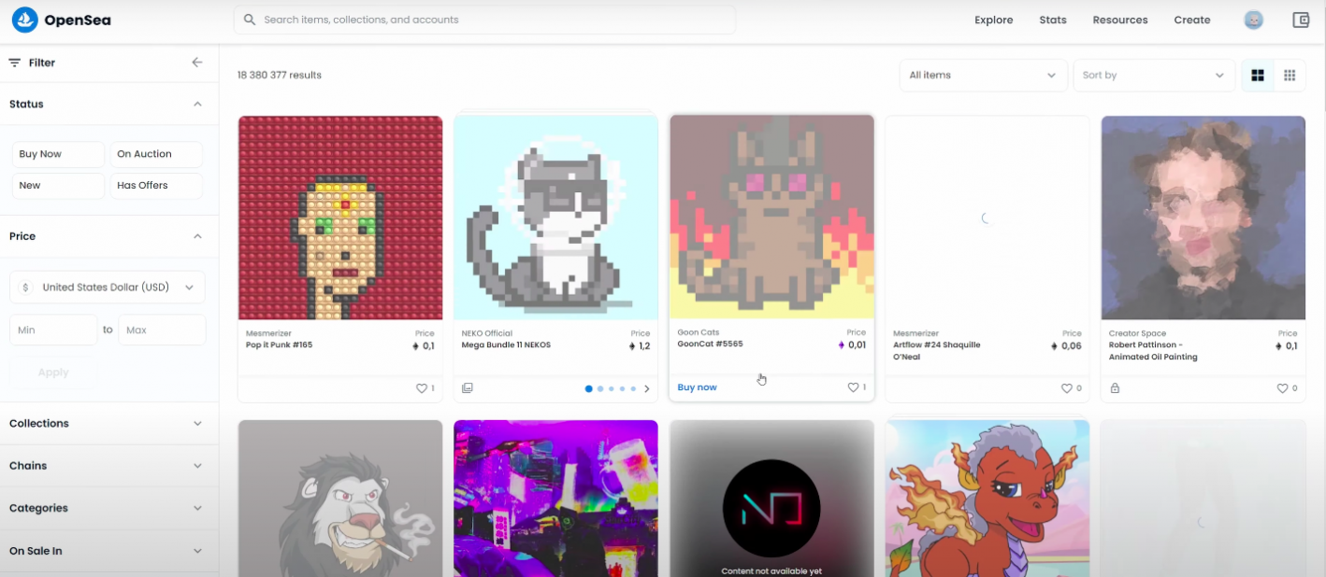Open the smoking lion NFT image
The height and width of the screenshot is (577, 1326).
[340, 499]
